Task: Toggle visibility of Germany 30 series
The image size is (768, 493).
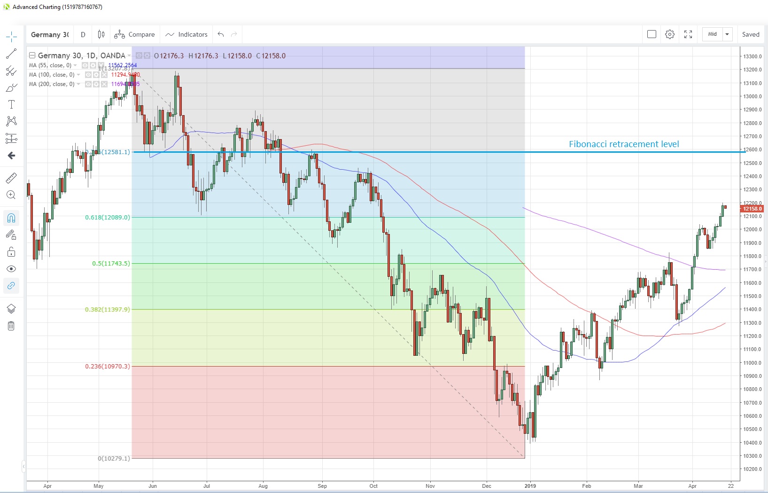Action: (139, 55)
